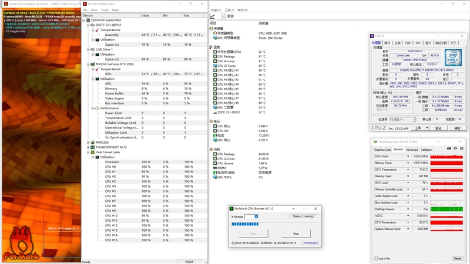Collapse the Intel Comet Lake tree node

coord(88,152)
